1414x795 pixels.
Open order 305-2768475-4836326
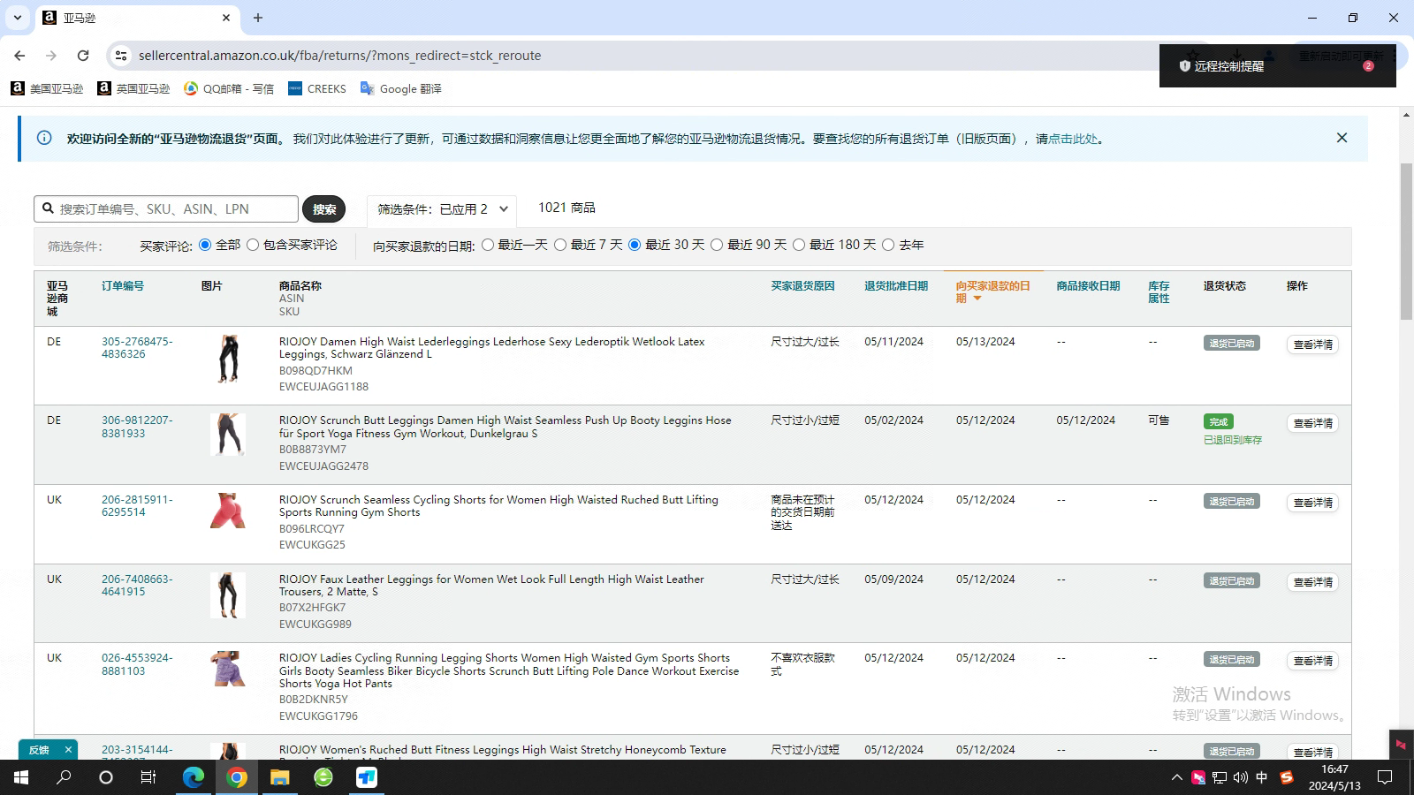[x=137, y=348]
